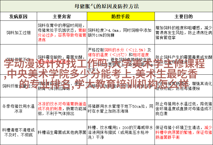The width and height of the screenshot is (213, 145).
Task: Click the cell starting 防止母猪用水水温过低
Action: [x=184, y=108]
